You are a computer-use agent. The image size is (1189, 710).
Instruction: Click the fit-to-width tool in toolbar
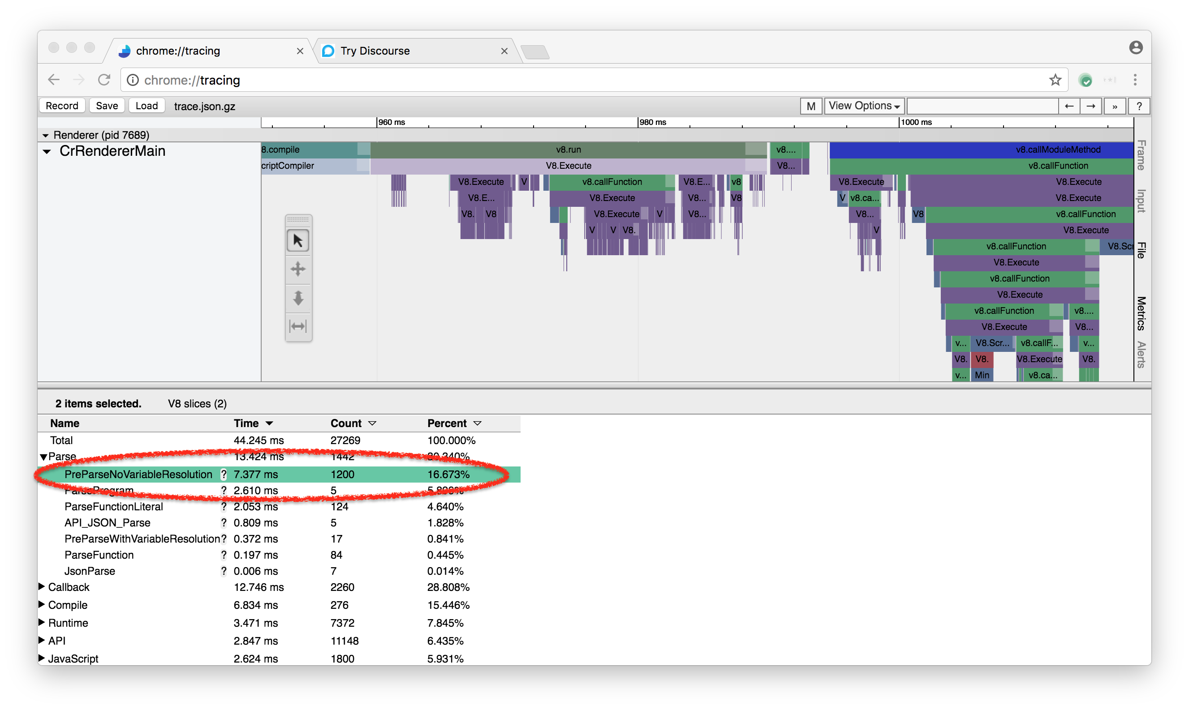pyautogui.click(x=298, y=325)
